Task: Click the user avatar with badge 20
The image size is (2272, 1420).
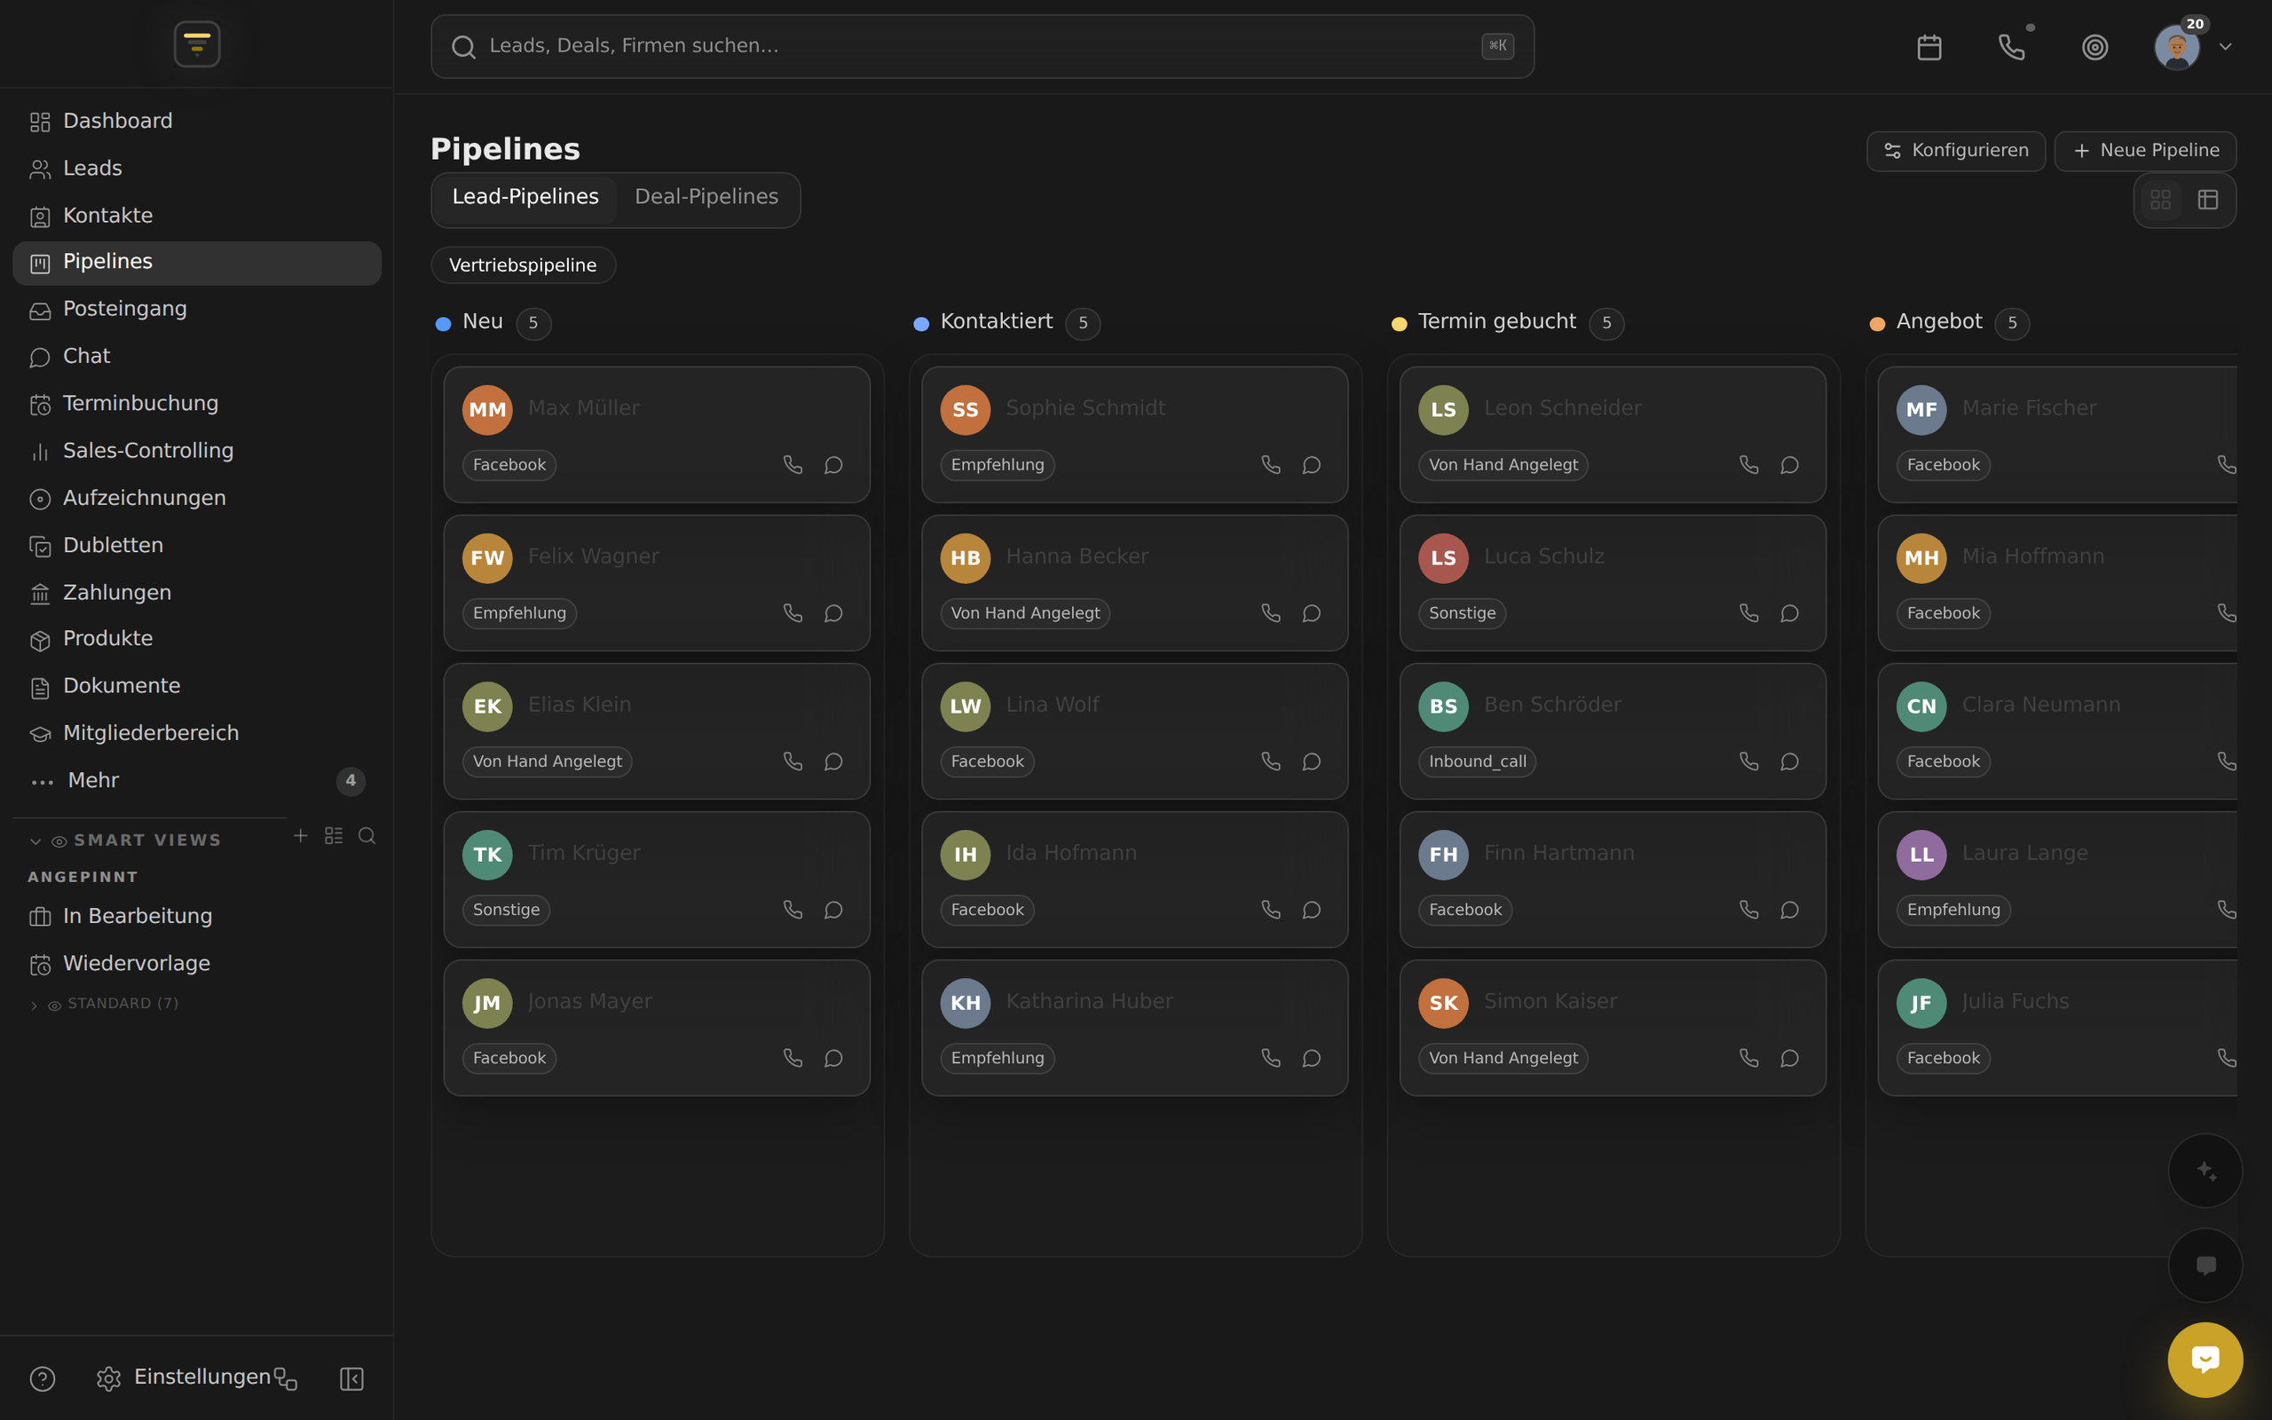Action: [x=2177, y=47]
